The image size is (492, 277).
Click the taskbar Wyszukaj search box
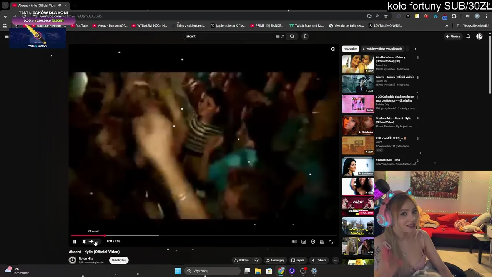(x=212, y=271)
